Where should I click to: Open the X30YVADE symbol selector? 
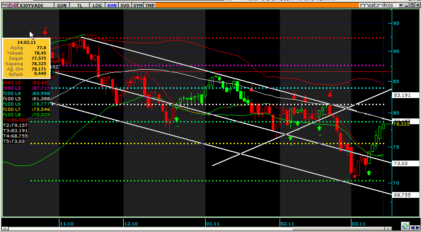[35, 5]
